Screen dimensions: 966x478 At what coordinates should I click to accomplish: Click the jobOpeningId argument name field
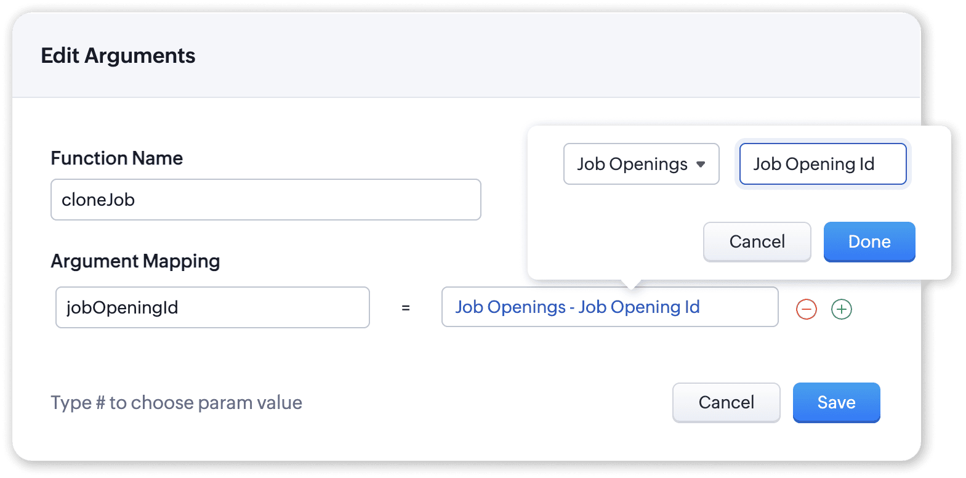(x=212, y=307)
